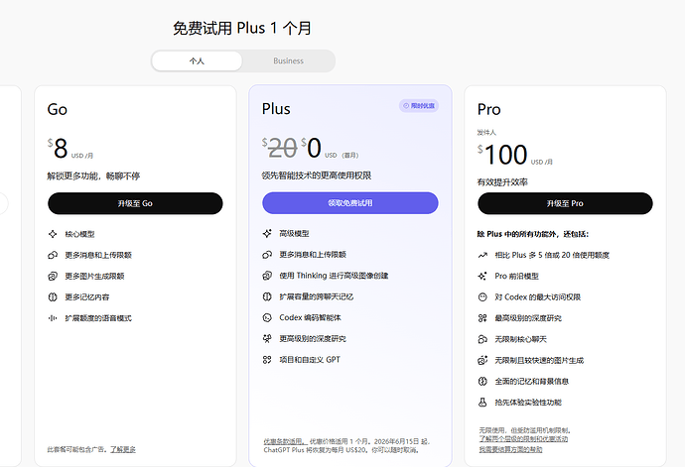Click the 更高级别的深度研究 icon in Plus
Screen dimensions: 685x467
tap(267, 338)
